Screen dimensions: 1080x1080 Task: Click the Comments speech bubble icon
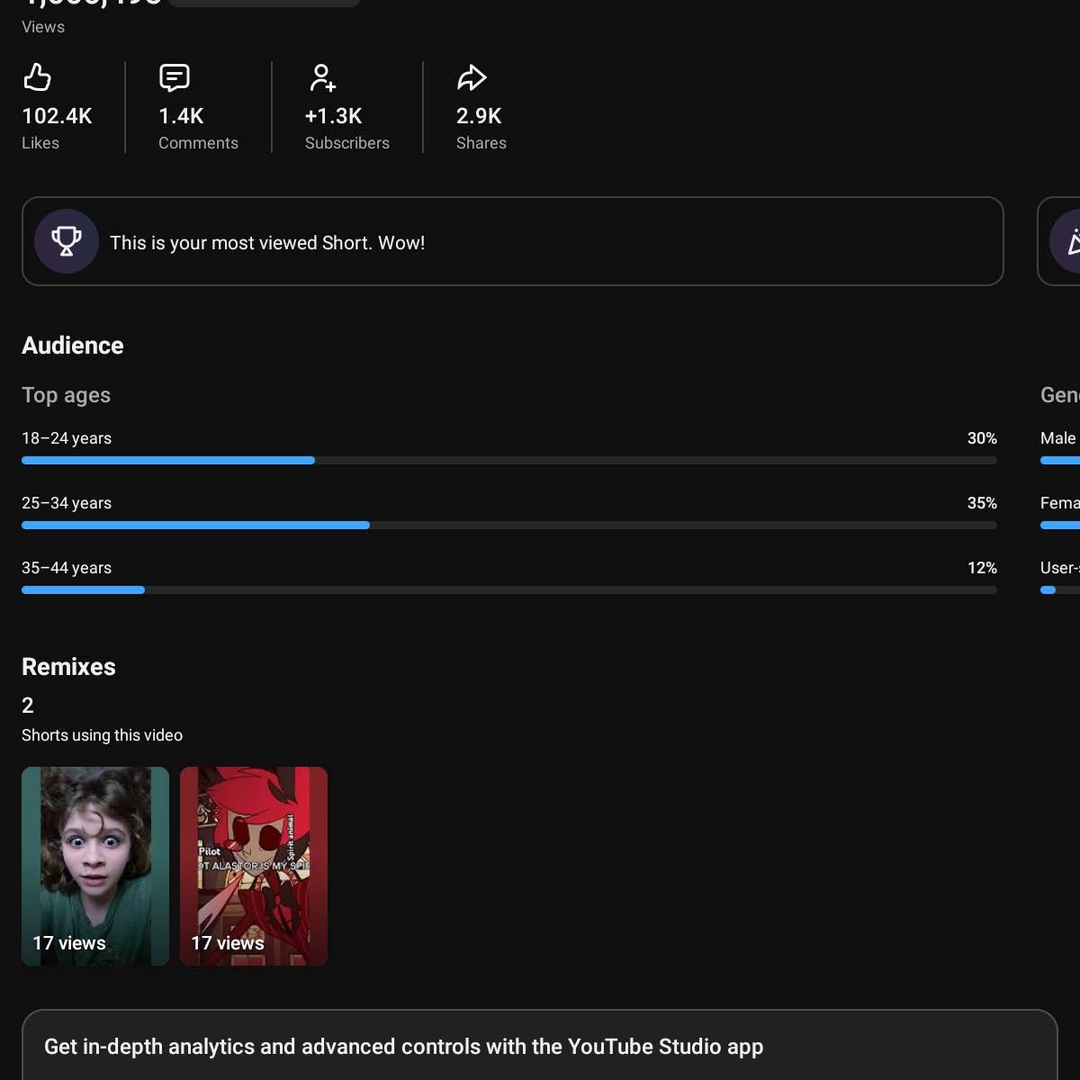click(175, 77)
